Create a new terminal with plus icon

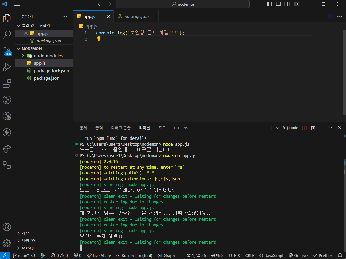[x=272, y=128]
